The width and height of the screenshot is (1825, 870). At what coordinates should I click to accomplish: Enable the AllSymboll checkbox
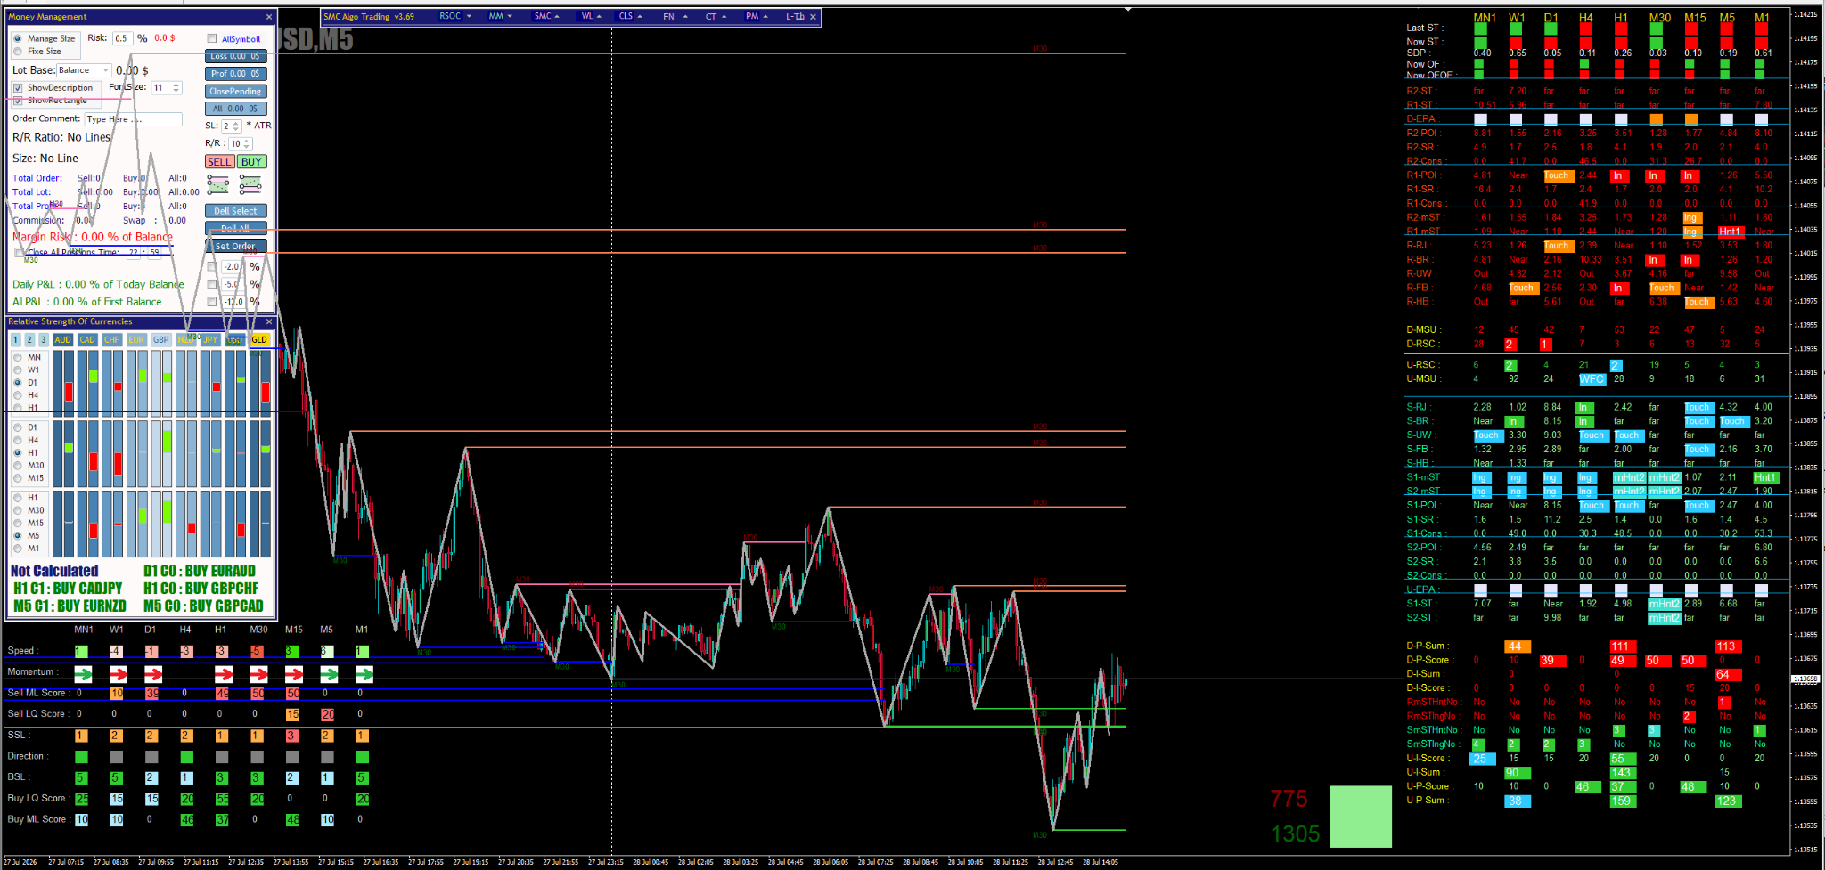[x=212, y=38]
